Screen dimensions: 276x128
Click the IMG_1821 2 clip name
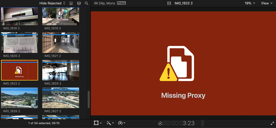[53, 56]
